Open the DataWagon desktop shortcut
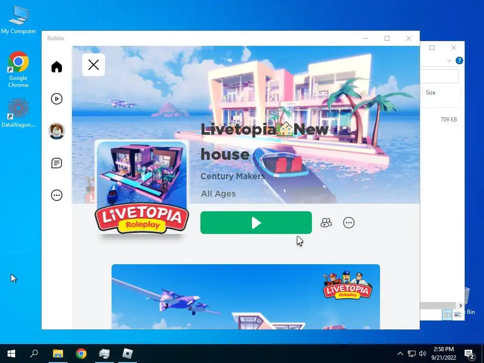Viewport: 484px width, 363px height. [x=18, y=113]
